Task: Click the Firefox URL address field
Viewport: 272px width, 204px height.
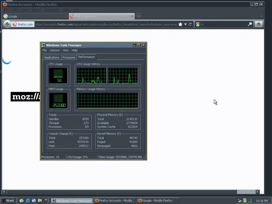Action: tap(106, 24)
